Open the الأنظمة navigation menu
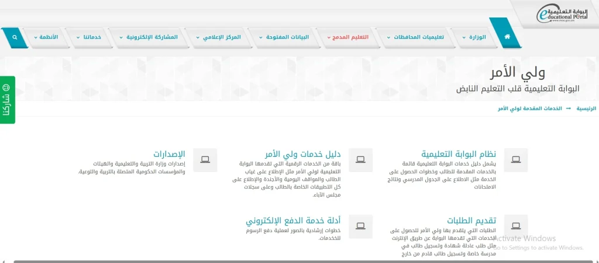Viewport: 599px width, 263px height. click(x=44, y=37)
